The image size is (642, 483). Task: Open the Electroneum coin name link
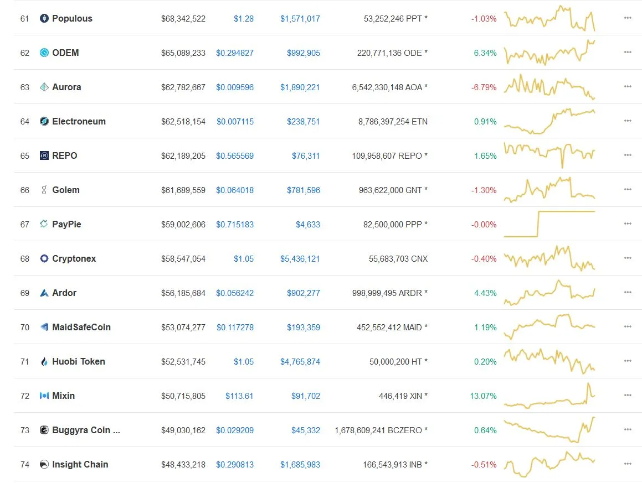coord(79,122)
